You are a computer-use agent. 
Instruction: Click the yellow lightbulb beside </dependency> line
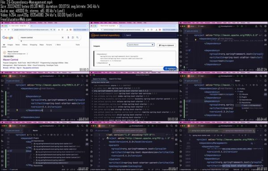(x=17, y=110)
